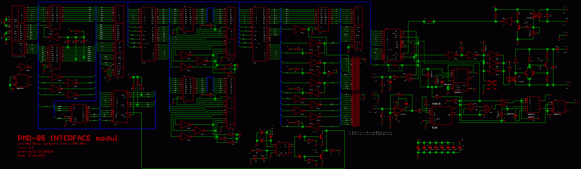Click the IC inside the dashed outline
Screen dimensions: 581x169
[x=460, y=79]
